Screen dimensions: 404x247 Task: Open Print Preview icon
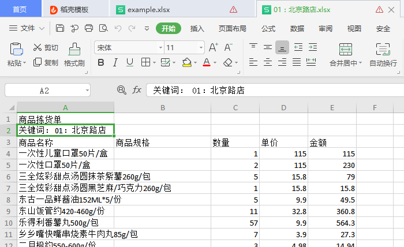pos(103,28)
